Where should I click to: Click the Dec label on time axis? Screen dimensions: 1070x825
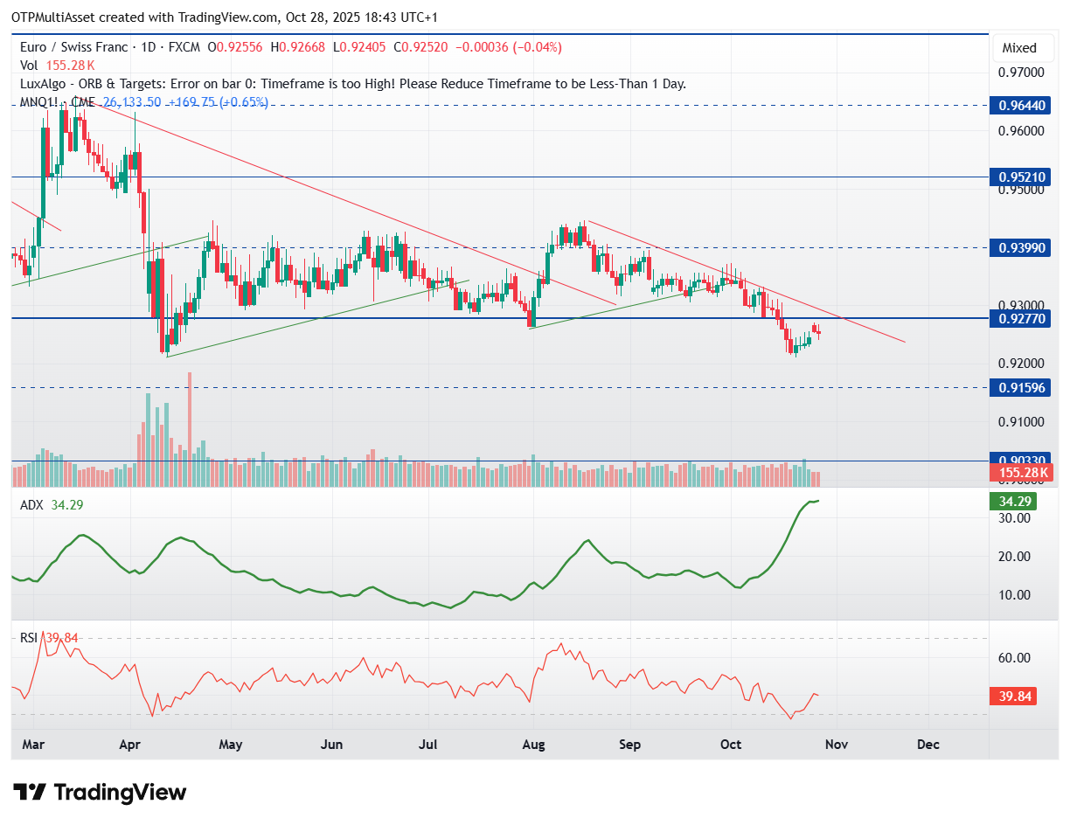928,745
